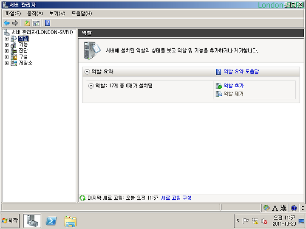
Task: Select the 역할 tree label
Action: coord(23,38)
